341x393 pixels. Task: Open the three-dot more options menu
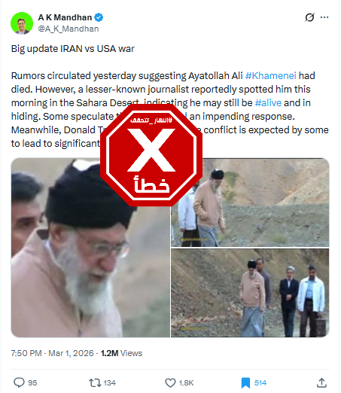pos(324,17)
